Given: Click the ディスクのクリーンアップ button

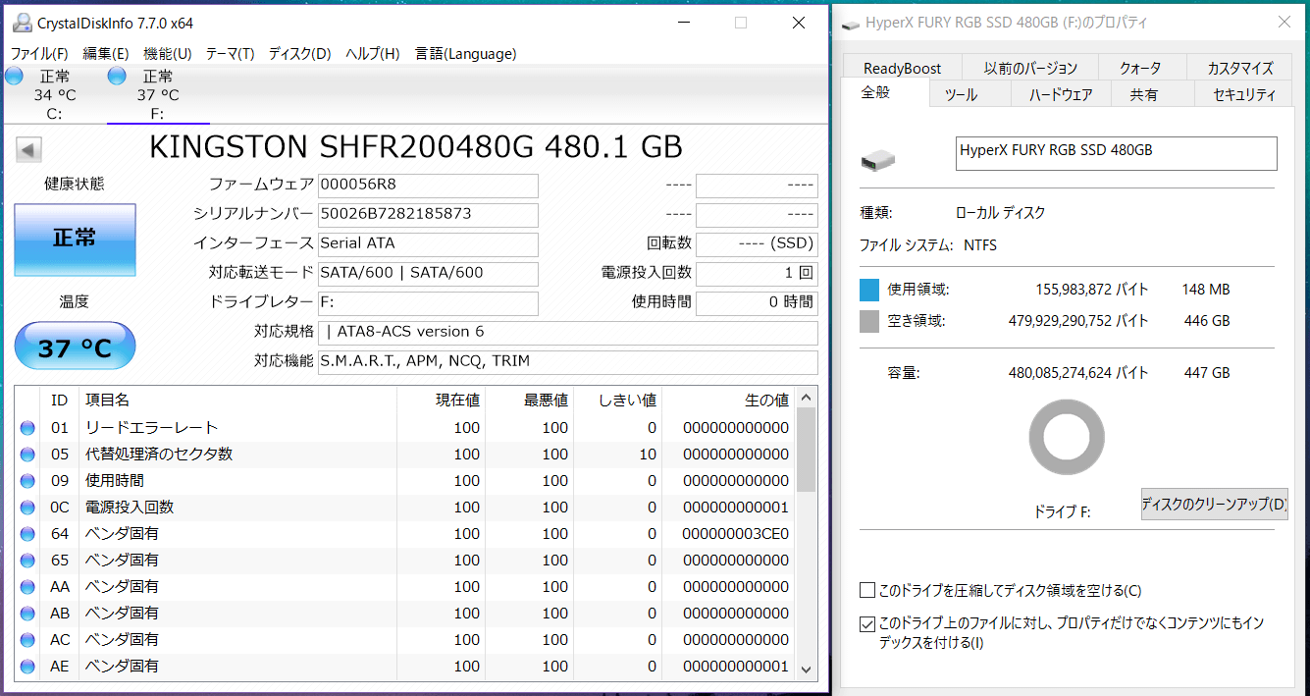Looking at the screenshot, I should [1215, 504].
